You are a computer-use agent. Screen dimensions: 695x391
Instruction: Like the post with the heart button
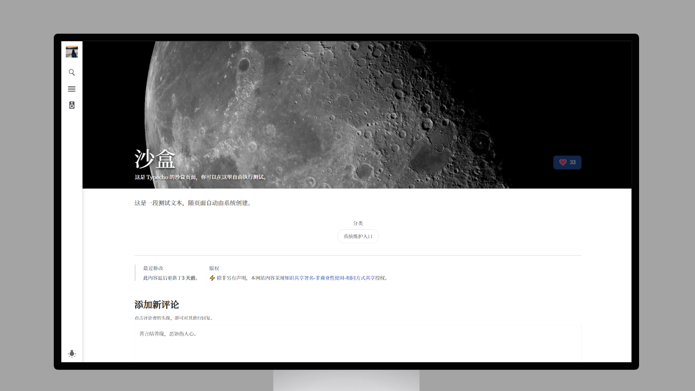[567, 162]
